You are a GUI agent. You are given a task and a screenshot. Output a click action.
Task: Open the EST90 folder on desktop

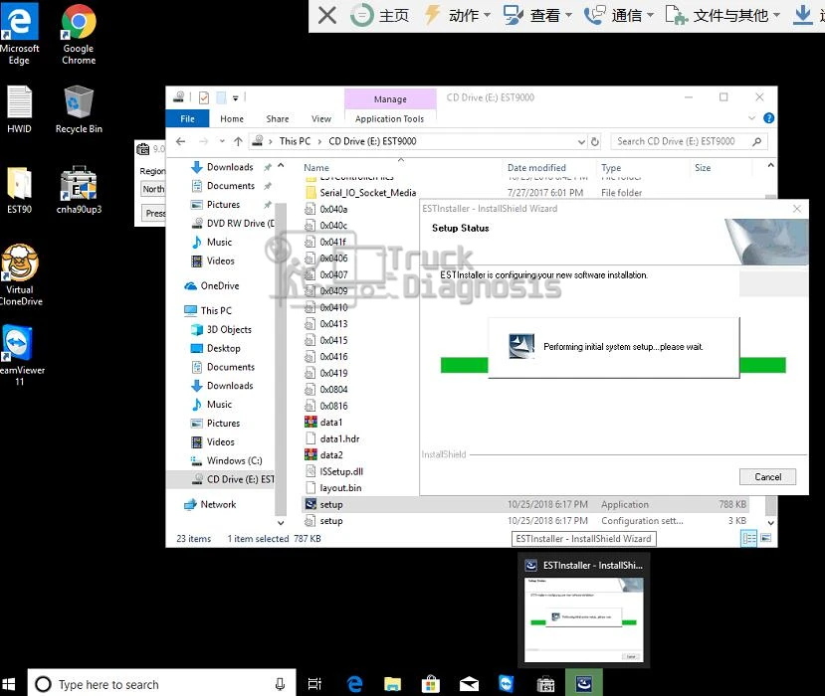coord(19,190)
